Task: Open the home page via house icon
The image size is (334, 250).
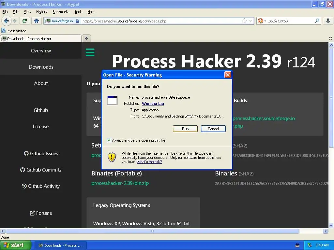Action: coord(37,21)
